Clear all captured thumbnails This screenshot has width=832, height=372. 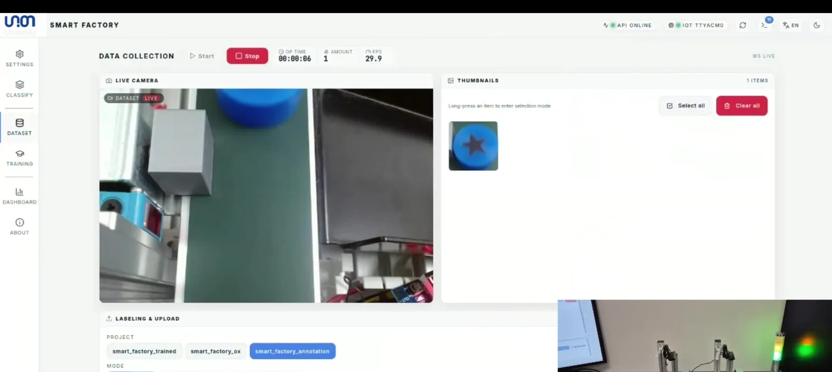(742, 106)
